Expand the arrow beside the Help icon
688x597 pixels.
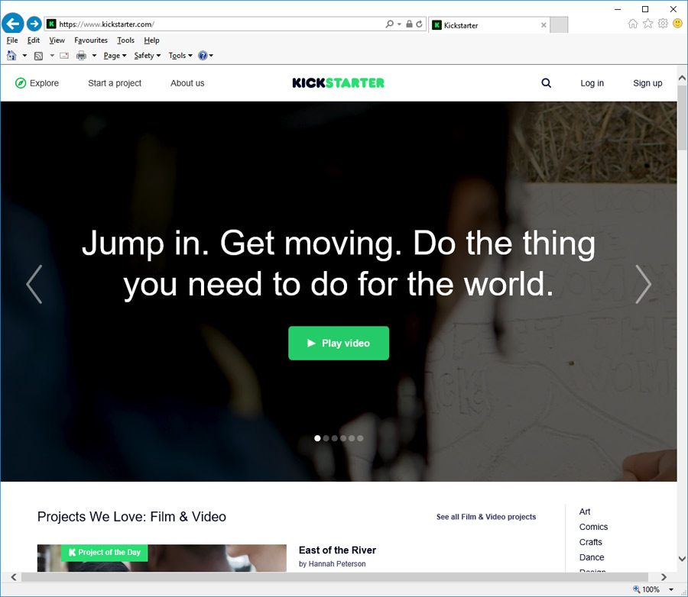(x=211, y=56)
